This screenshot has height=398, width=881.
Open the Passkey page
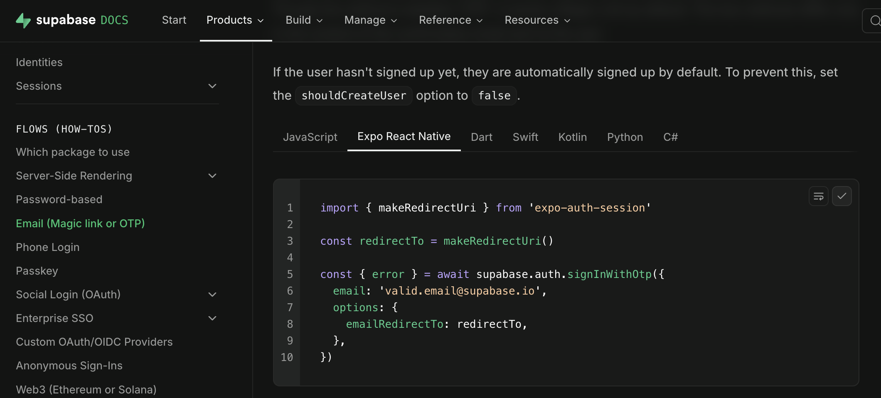pyautogui.click(x=37, y=271)
